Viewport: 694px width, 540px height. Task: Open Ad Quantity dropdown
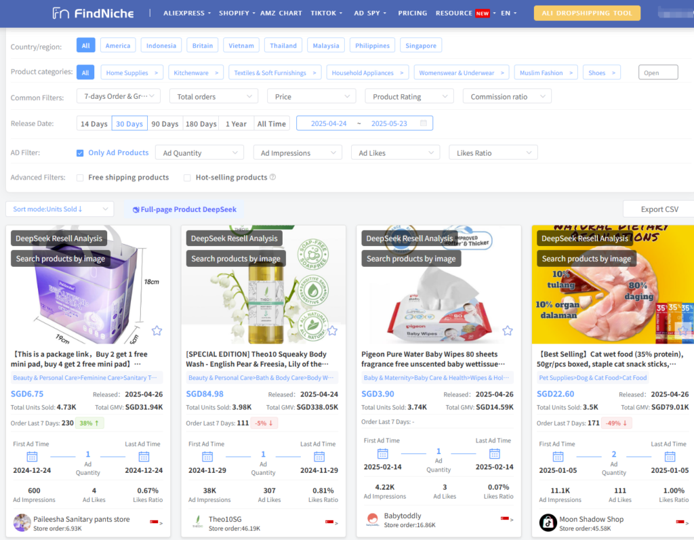200,152
